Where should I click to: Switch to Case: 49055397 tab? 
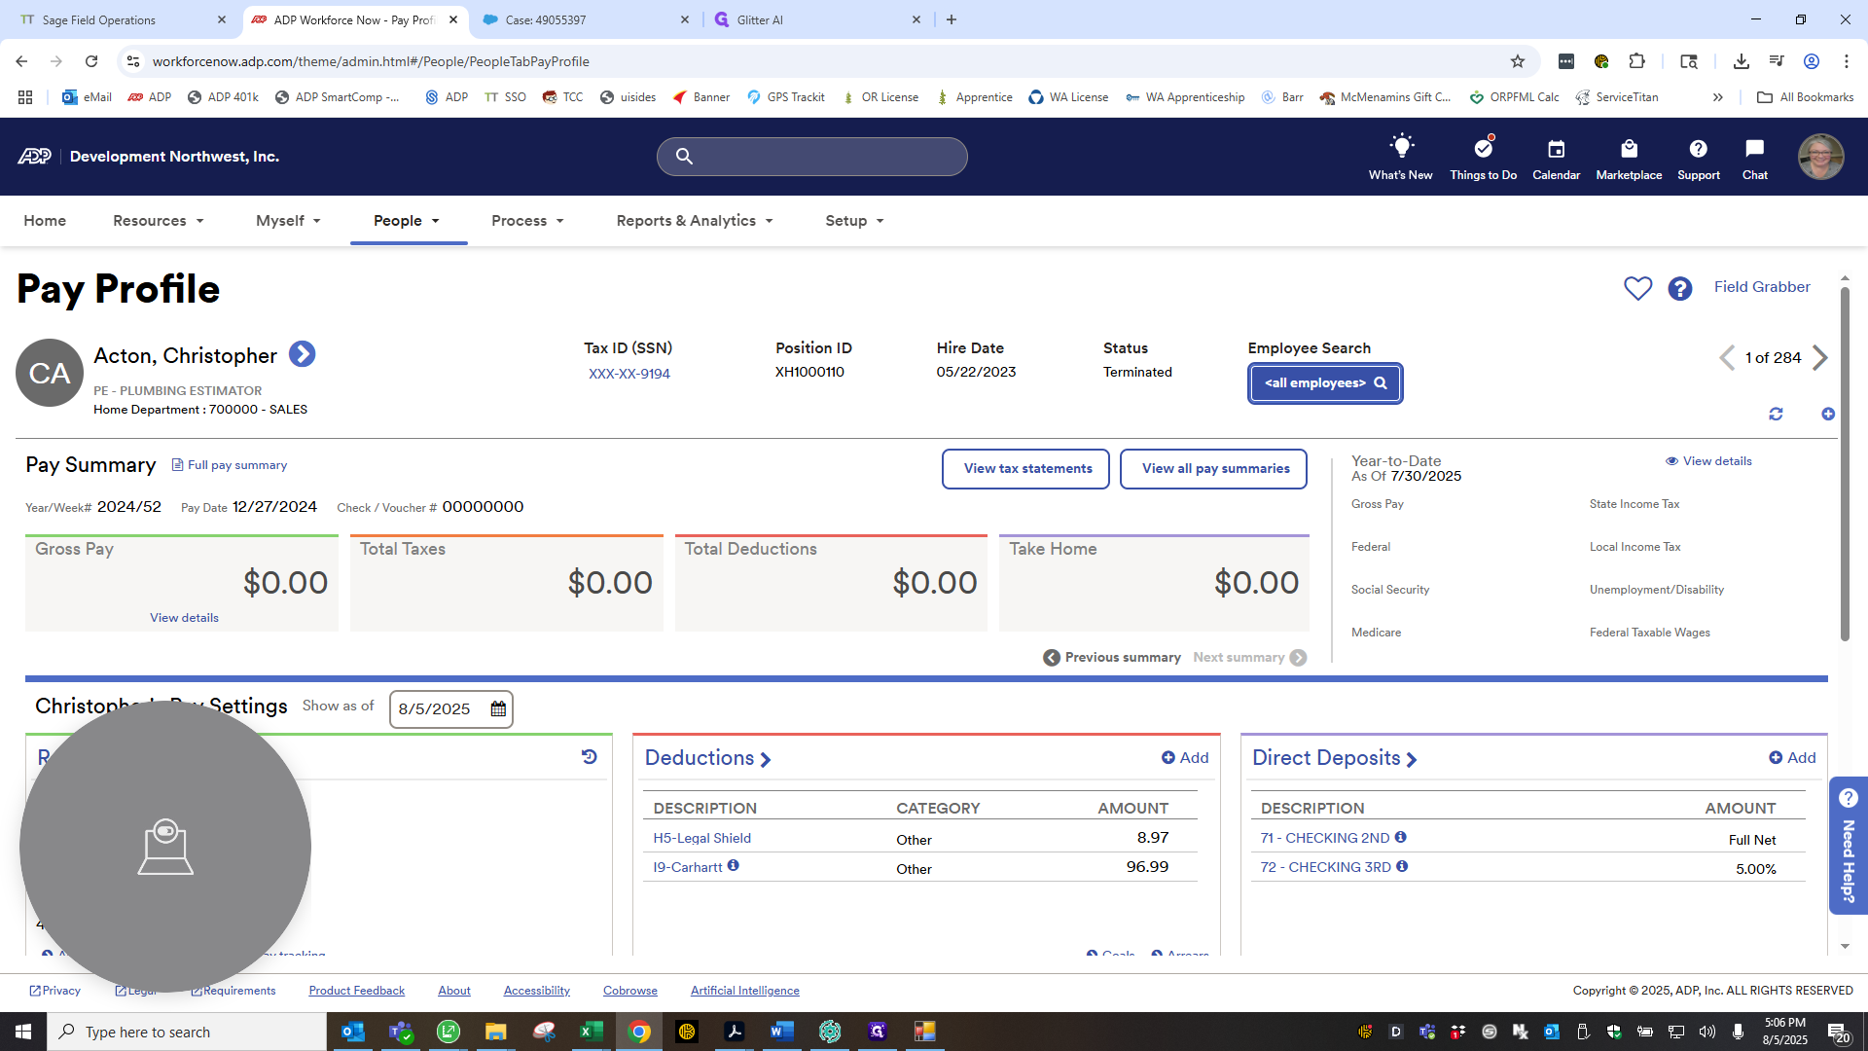click(x=587, y=19)
